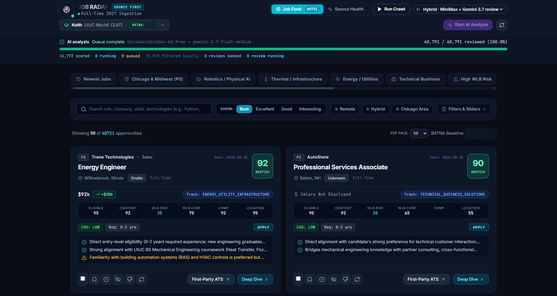Bookmark the Energy Engineer job
The image size is (557, 296).
[x=94, y=279]
